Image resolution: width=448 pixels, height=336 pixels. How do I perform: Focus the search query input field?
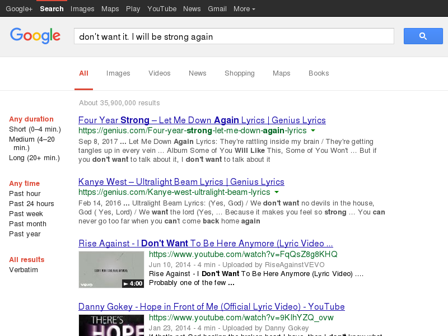pyautogui.click(x=234, y=36)
